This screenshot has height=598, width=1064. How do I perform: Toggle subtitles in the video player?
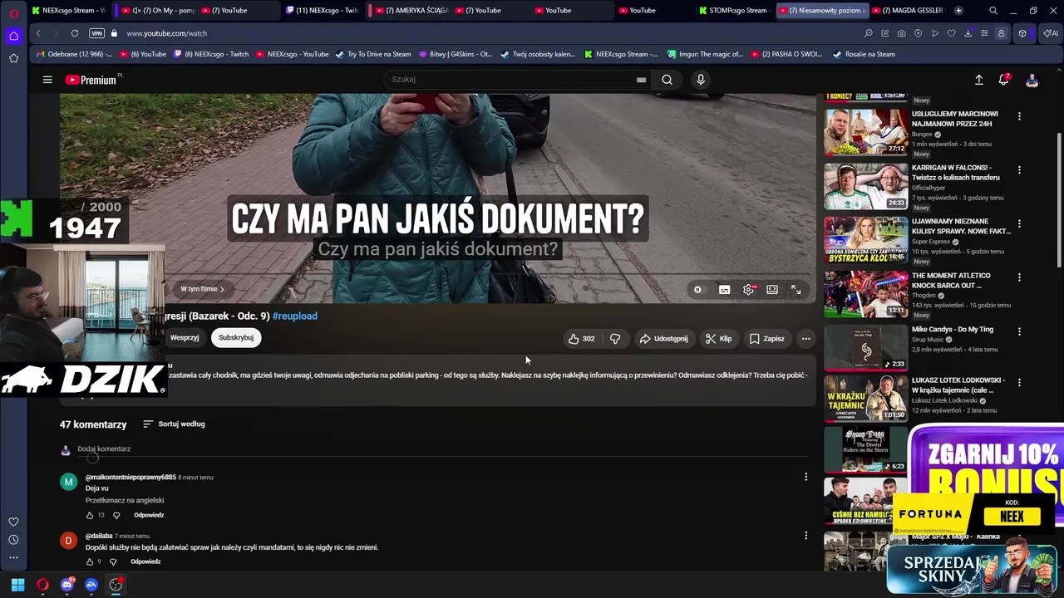coord(724,290)
